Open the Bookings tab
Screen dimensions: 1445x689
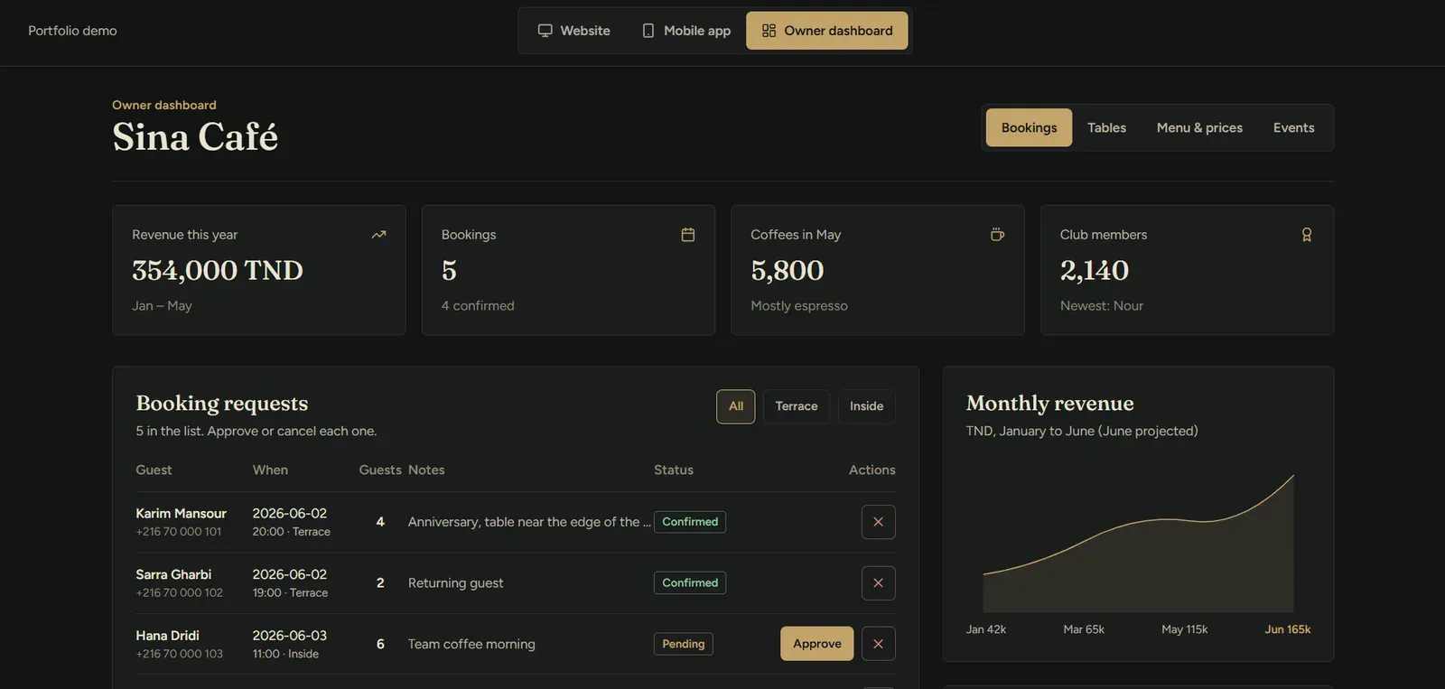1029,127
